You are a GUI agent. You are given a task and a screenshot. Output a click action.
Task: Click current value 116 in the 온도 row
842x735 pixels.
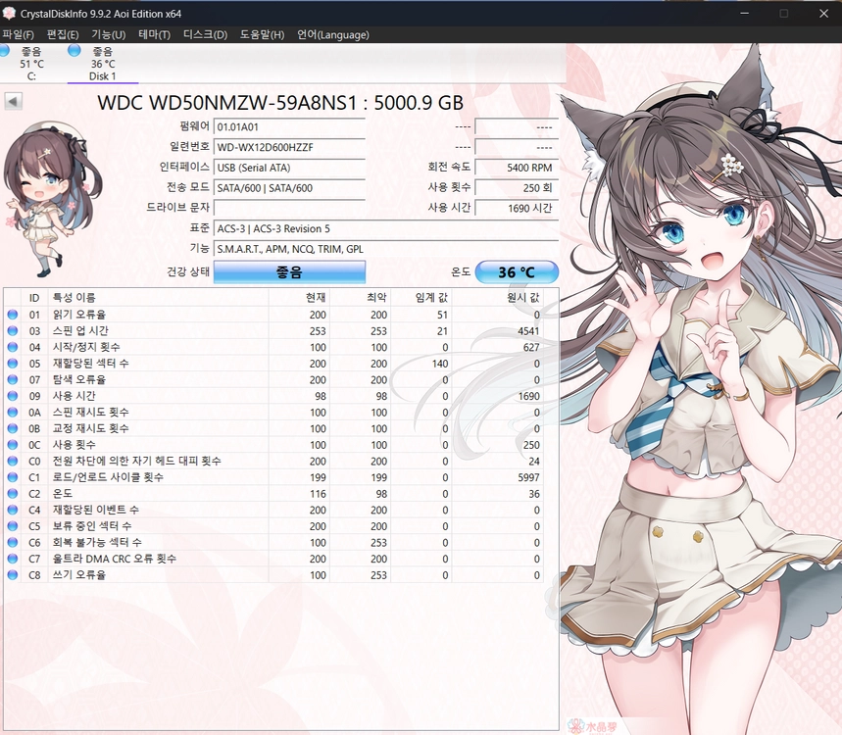click(x=318, y=494)
